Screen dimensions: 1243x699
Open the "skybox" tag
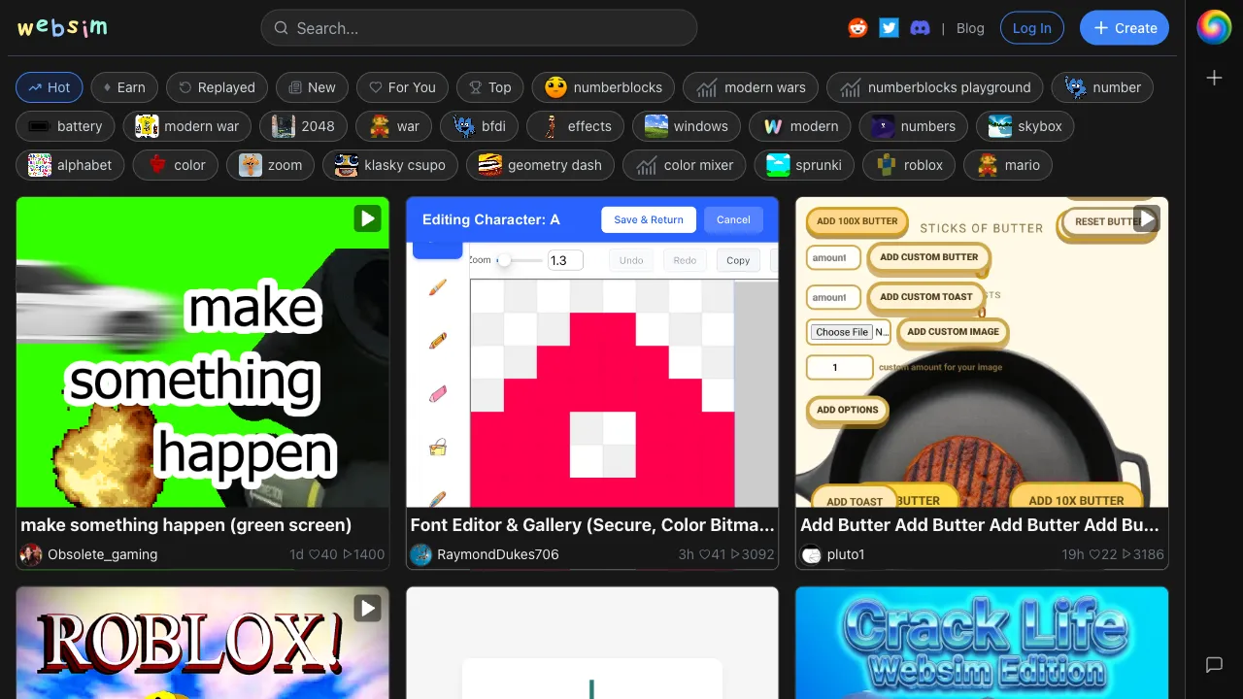(1025, 126)
